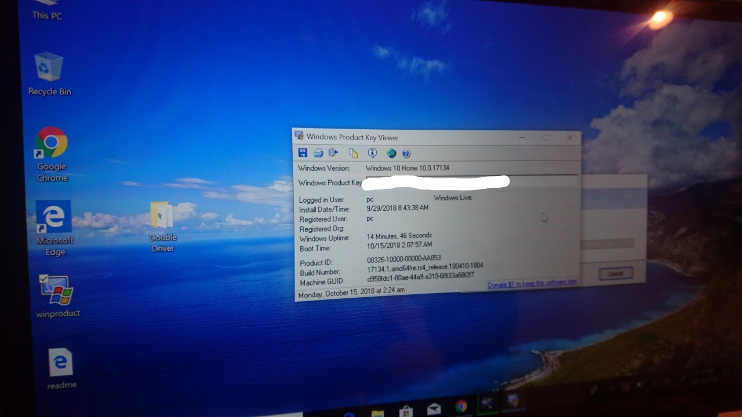Select the readme file on desktop
The width and height of the screenshot is (742, 417).
click(x=61, y=368)
